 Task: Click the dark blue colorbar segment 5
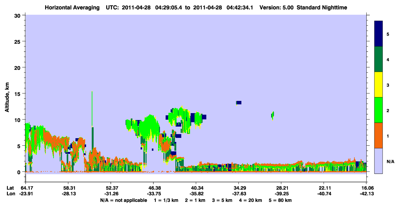pos(379,34)
